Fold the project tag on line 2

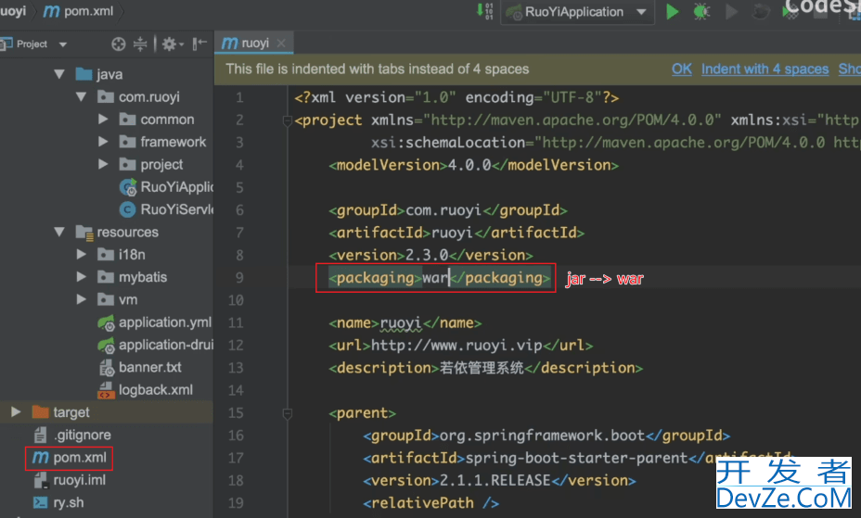[287, 120]
